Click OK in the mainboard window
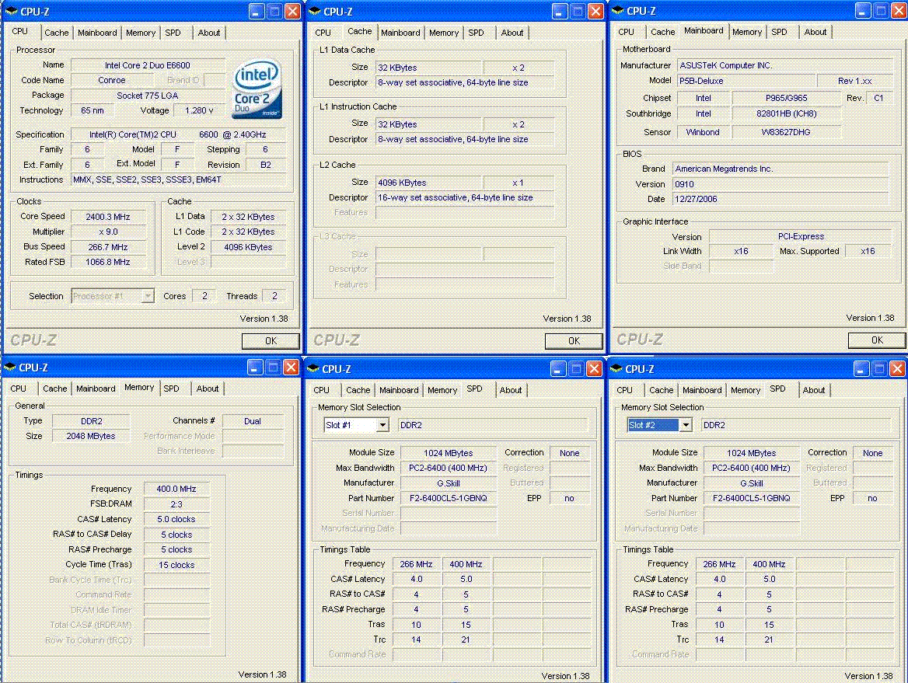The width and height of the screenshot is (908, 683). coord(877,340)
